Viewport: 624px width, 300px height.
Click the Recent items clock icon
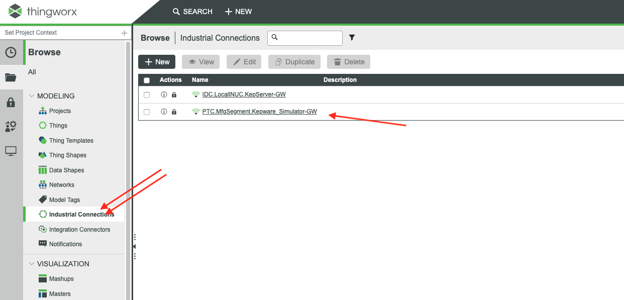coord(11,52)
